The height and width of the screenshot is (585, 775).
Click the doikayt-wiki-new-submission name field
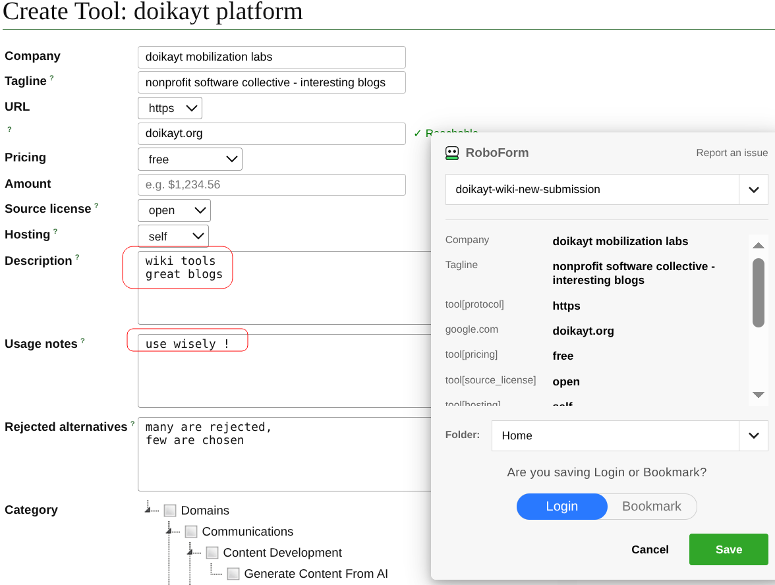(592, 190)
